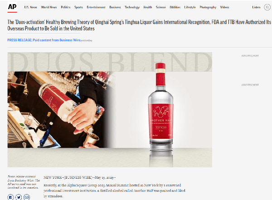
Task: Share article via Twitter icon
Action: pos(19,197)
